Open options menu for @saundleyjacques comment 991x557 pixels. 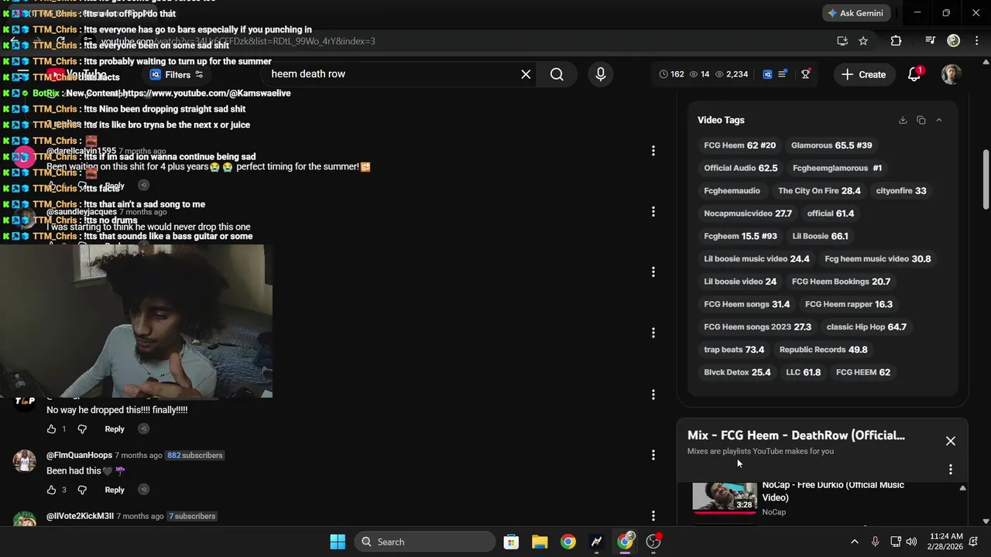653,211
